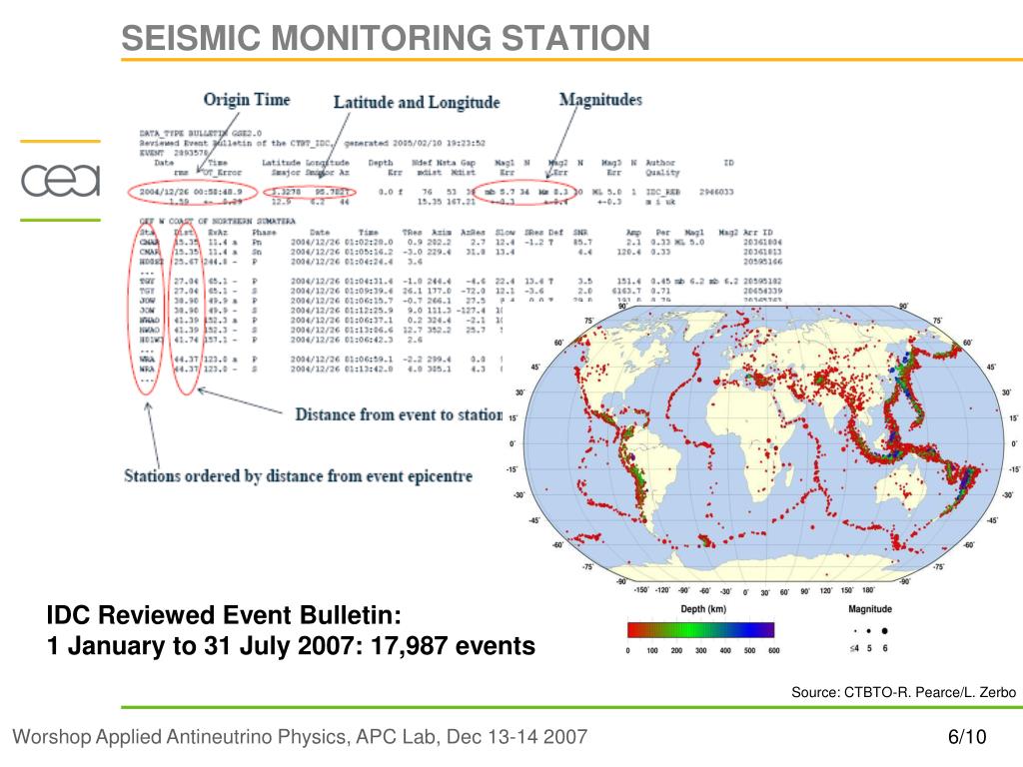This screenshot has height=767, width=1023.
Task: Click the Worshop Applied Antineutrino Physics footer
Action: click(300, 737)
